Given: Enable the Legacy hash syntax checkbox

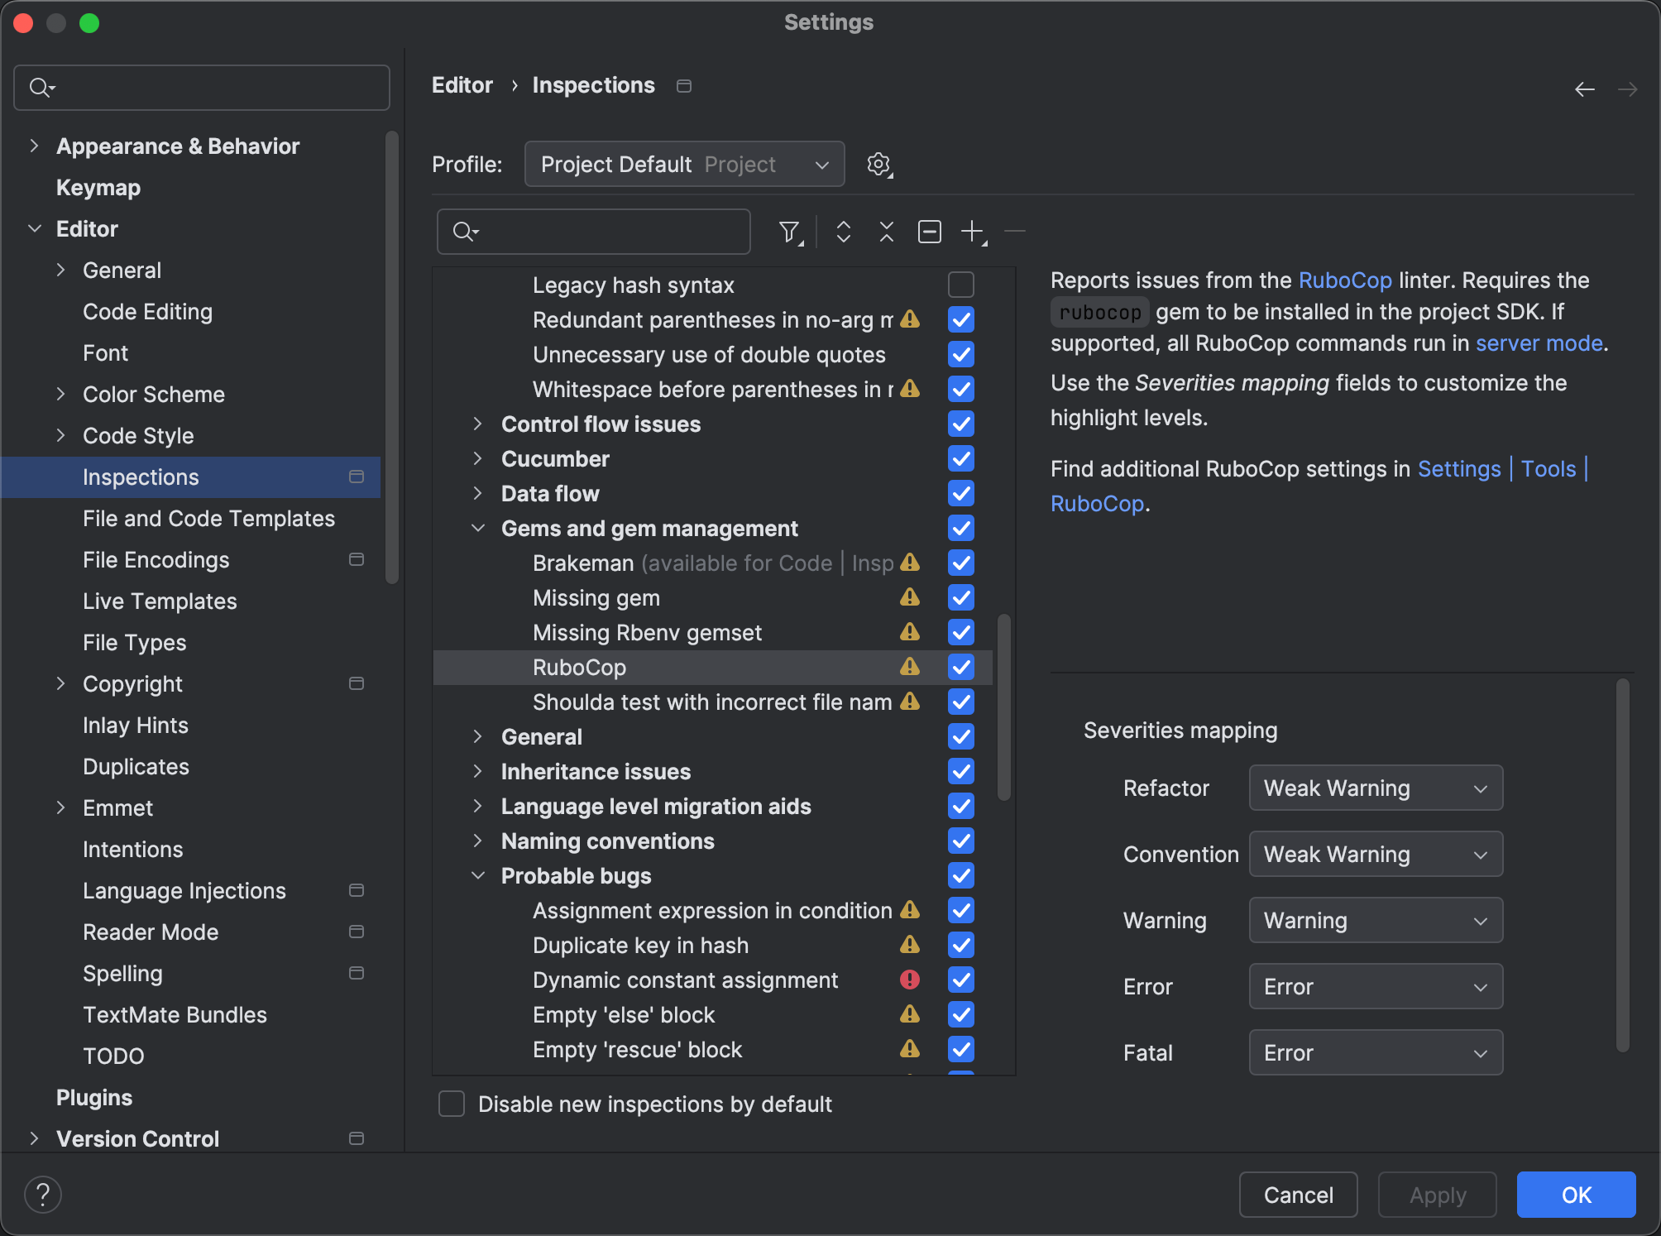Looking at the screenshot, I should (960, 285).
